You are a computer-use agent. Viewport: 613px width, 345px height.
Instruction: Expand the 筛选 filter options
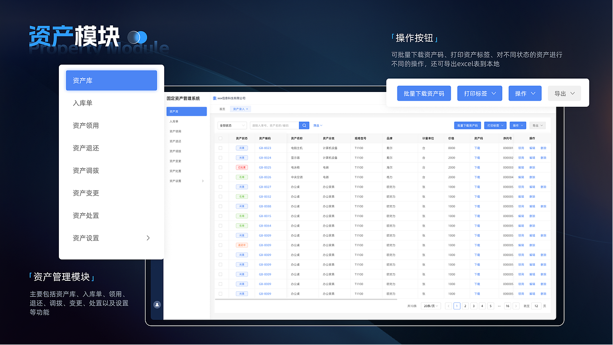click(x=318, y=126)
